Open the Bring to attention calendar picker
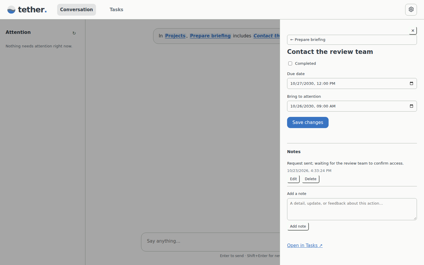Viewport: 424px width, 265px height. pyautogui.click(x=411, y=106)
